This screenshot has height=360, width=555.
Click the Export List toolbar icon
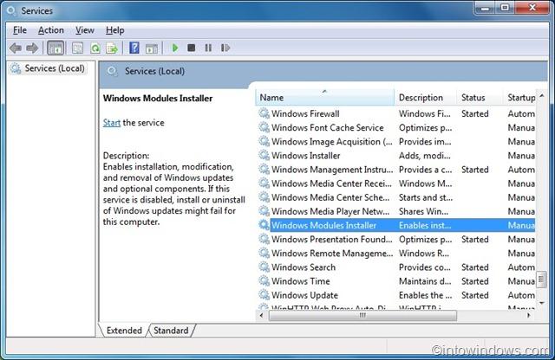[x=112, y=48]
